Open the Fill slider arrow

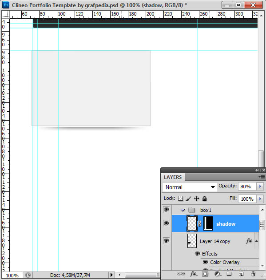point(260,199)
